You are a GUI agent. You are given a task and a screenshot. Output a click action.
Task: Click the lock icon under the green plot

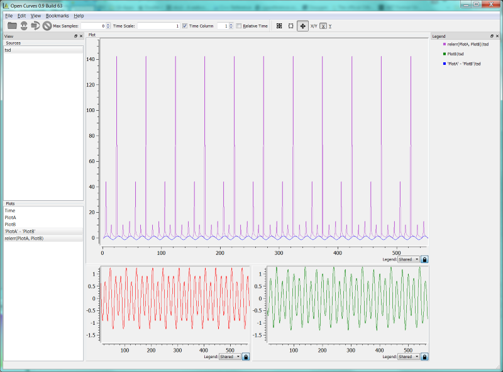(424, 357)
